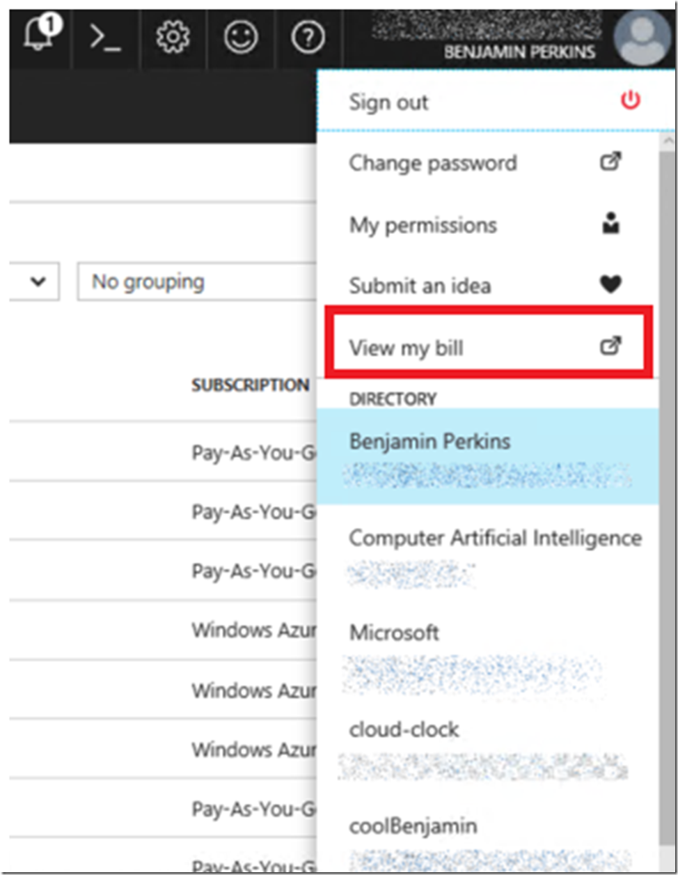This screenshot has width=678, height=875.
Task: Select Submit an idea menu entry
Action: point(420,286)
